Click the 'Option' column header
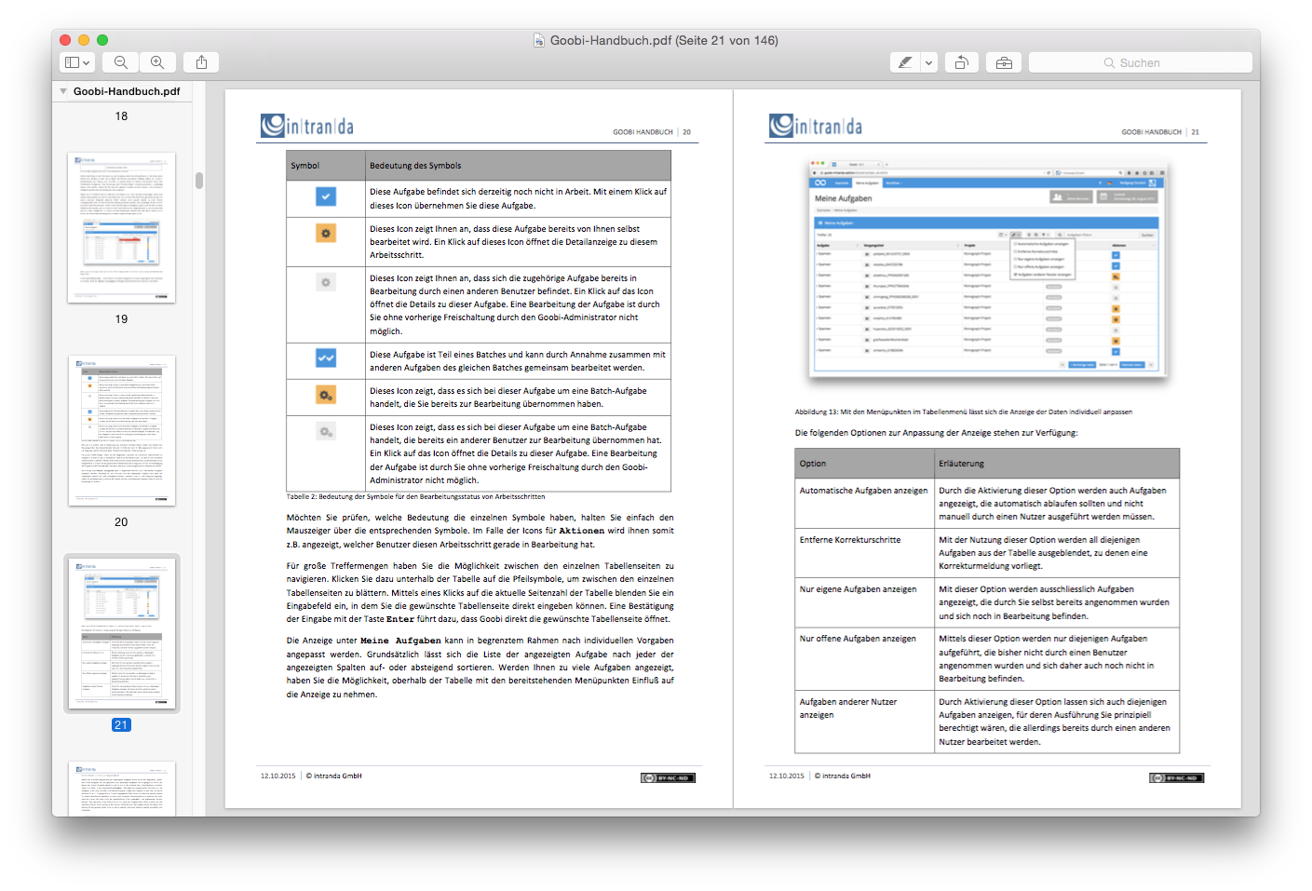 click(x=864, y=464)
